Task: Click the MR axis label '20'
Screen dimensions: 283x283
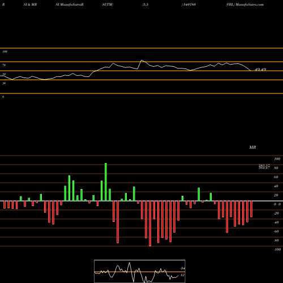Action: point(276,195)
